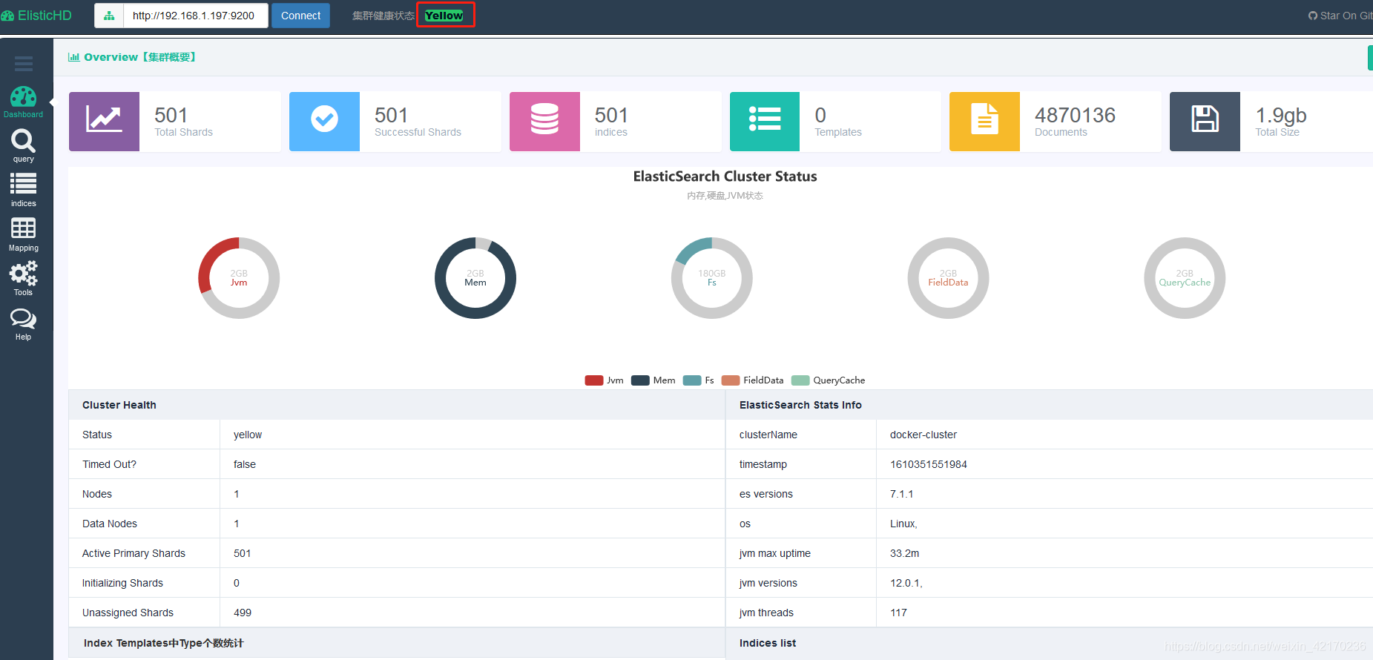Viewport: 1373px width, 660px height.
Task: Click the Templates list icon
Action: [765, 122]
